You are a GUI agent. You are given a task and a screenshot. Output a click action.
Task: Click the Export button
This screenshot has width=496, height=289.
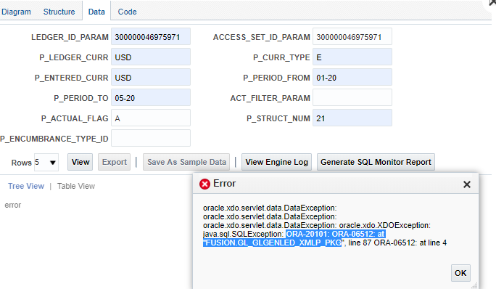click(114, 162)
